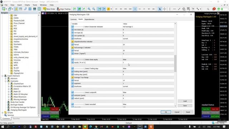Image resolution: width=229 pixels, height=129 pixels.
Task: Click the zoom in magnifier icon
Action: pos(89,9)
